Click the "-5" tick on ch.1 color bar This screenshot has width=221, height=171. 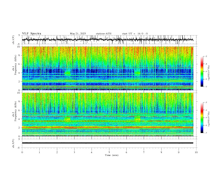(206, 72)
